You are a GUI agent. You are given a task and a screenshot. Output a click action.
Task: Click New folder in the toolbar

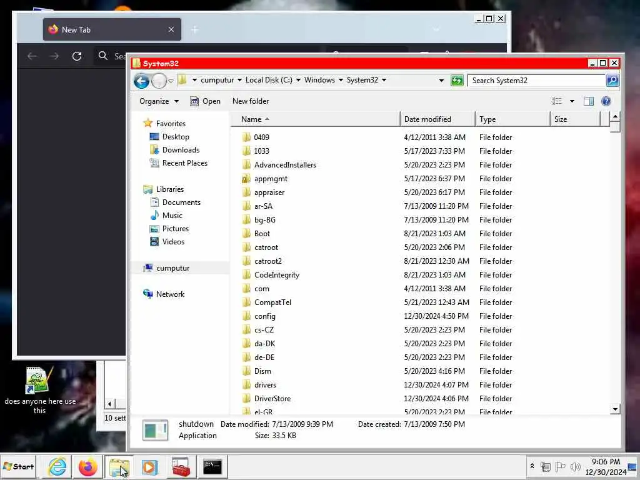click(x=251, y=101)
